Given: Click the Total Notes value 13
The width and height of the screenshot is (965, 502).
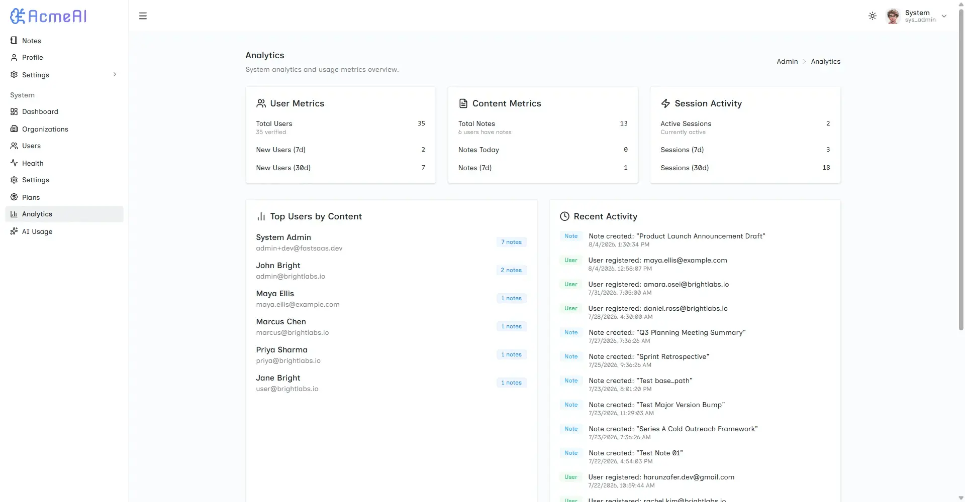Looking at the screenshot, I should pos(623,123).
